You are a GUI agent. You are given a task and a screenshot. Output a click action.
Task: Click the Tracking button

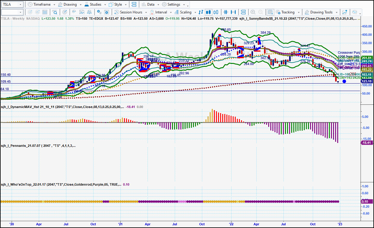(x=285, y=12)
